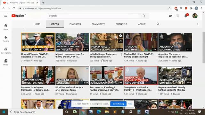The height and width of the screenshot is (115, 205).
Task: Open the CHANNELS tab
Action: [121, 24]
